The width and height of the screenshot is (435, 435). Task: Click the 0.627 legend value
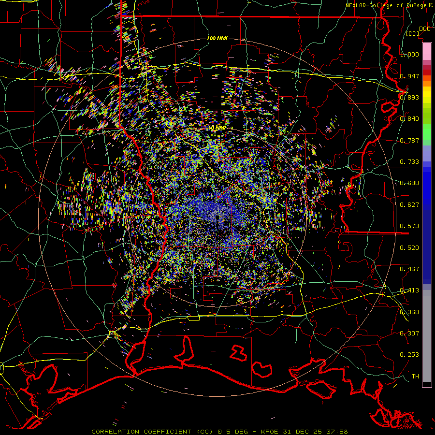[409, 205]
